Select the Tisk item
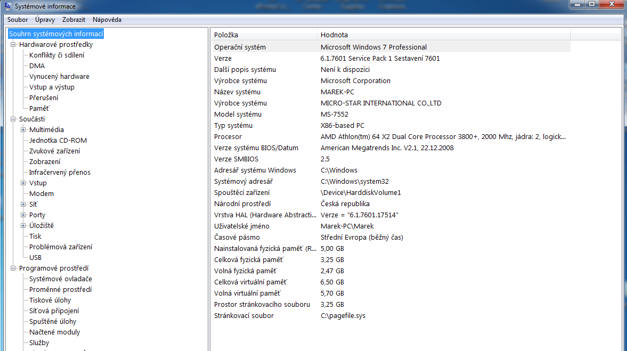 point(35,236)
